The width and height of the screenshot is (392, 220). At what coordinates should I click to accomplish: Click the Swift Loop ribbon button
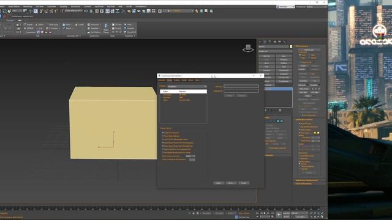53,24
